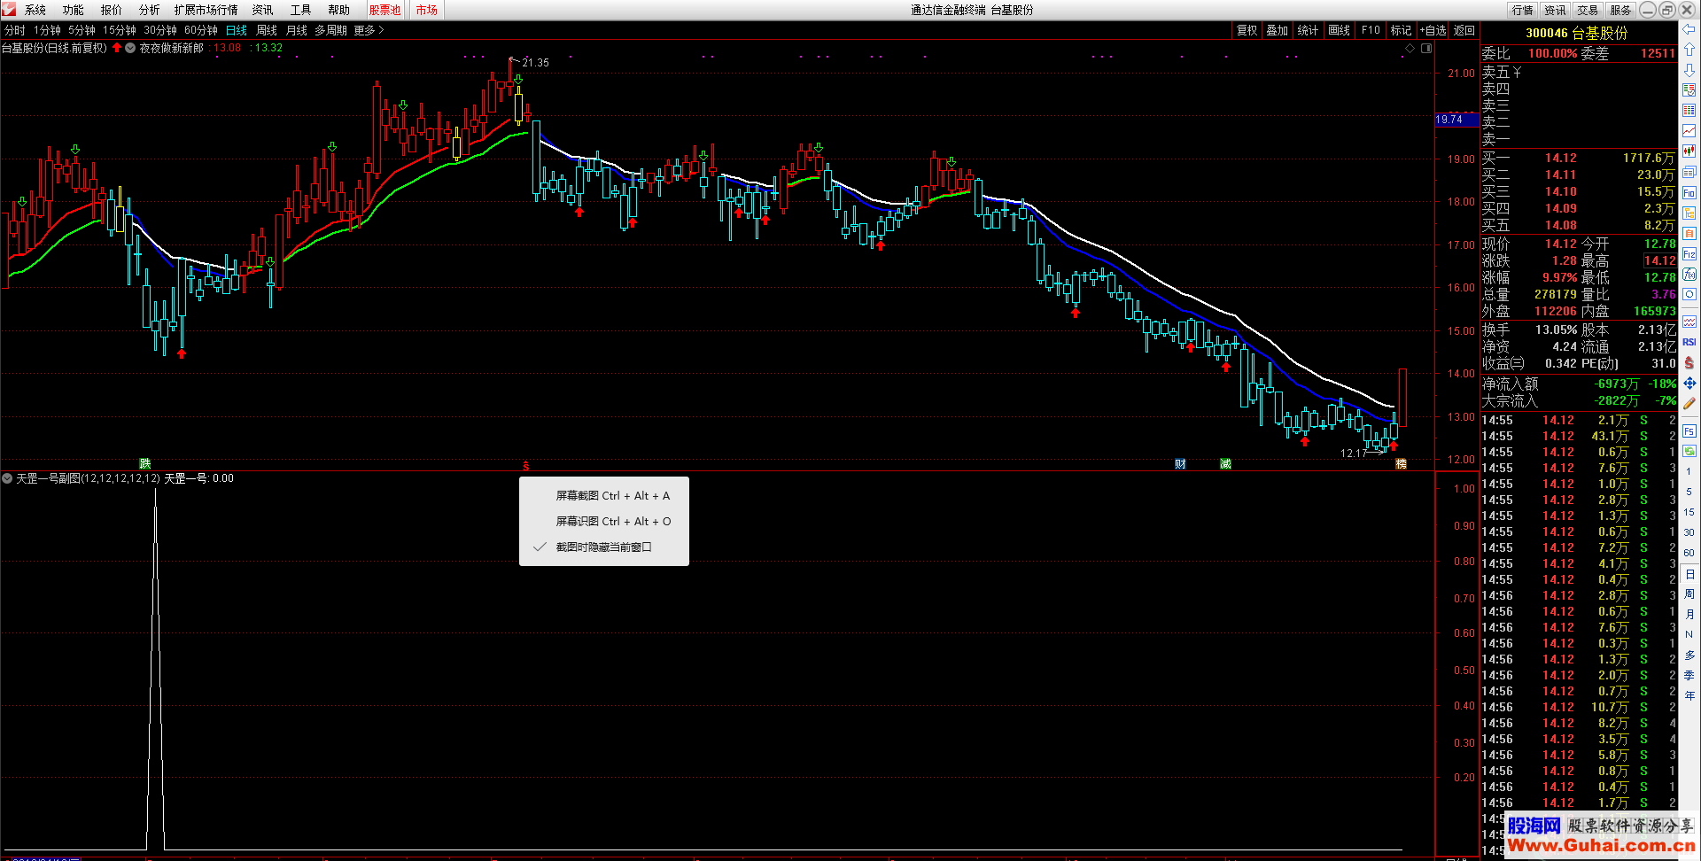Click the wavy indicator lines sidebar icon
This screenshot has height=861, width=1701.
(x=1689, y=321)
